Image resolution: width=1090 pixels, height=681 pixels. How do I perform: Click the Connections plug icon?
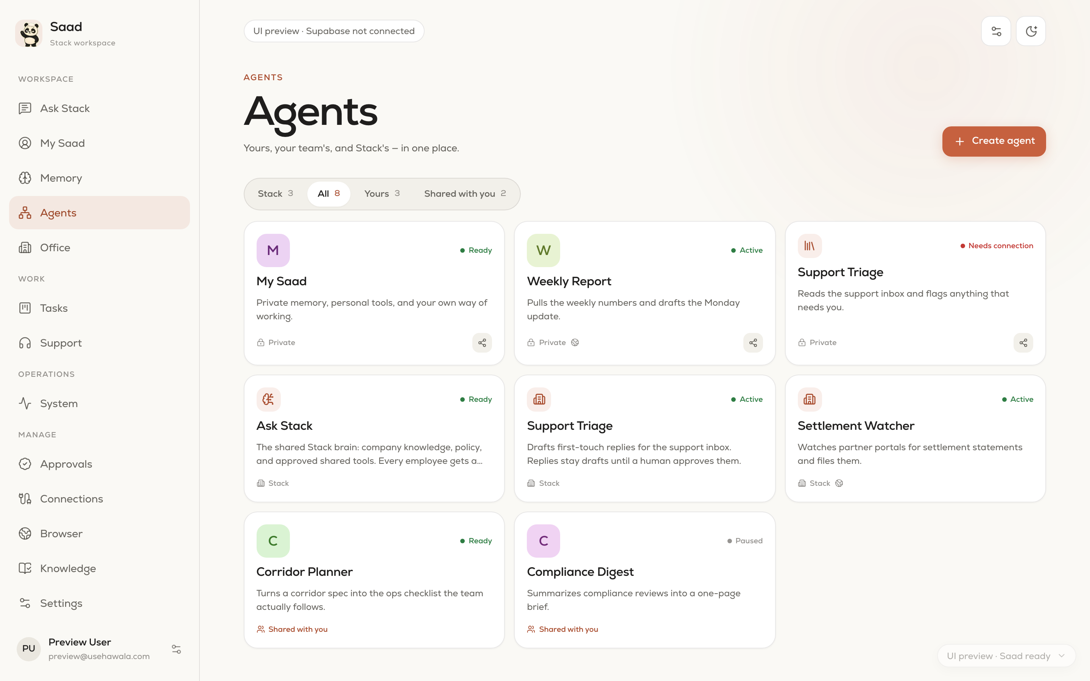point(25,499)
